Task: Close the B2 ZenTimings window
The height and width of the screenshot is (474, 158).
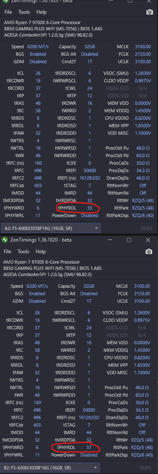Action: coord(148,240)
